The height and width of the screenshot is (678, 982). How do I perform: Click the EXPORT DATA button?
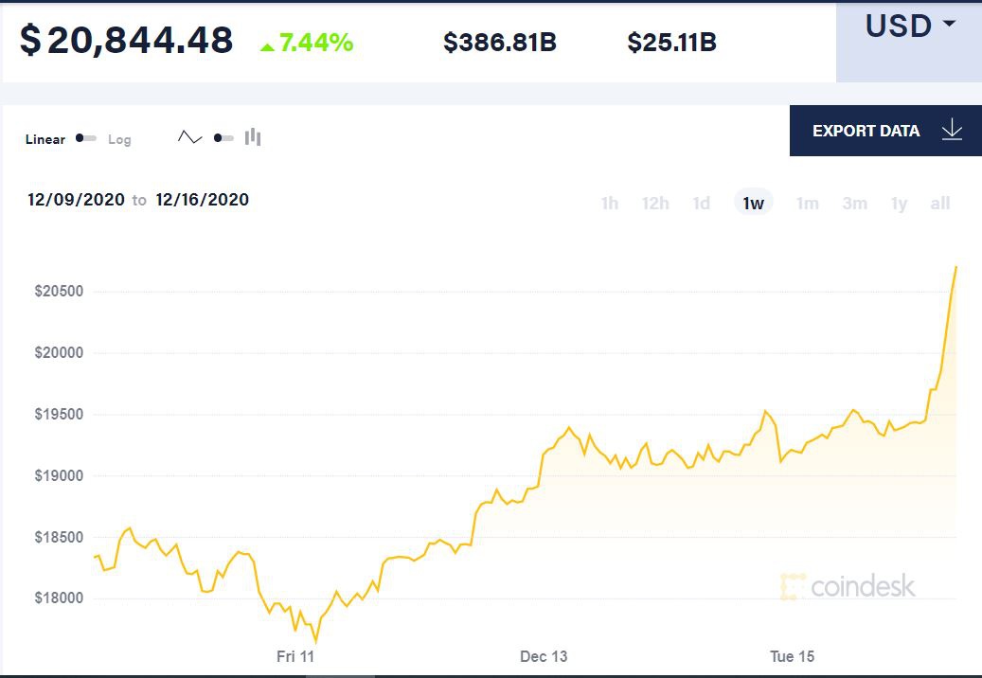(x=866, y=131)
